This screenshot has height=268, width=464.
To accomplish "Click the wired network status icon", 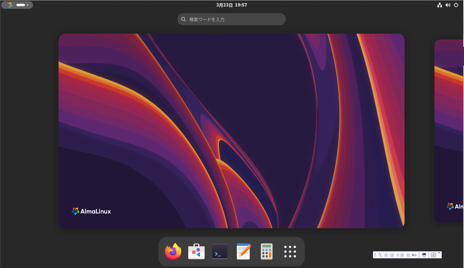I will point(439,5).
